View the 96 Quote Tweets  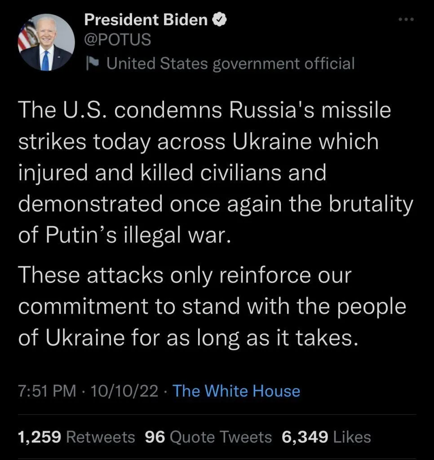point(208,437)
